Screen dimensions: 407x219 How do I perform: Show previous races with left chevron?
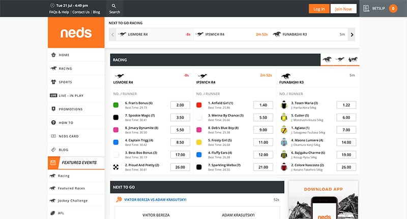click(x=112, y=34)
